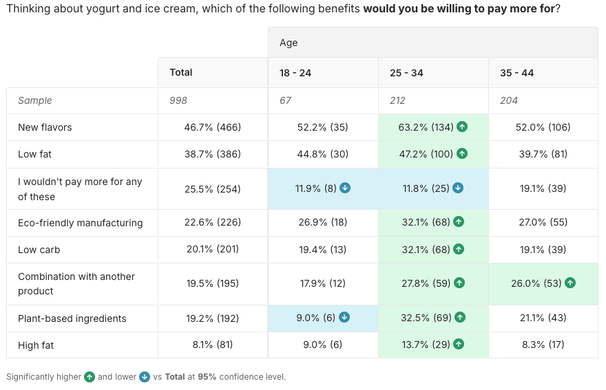The height and width of the screenshot is (390, 606).
Task: Click the Eco-friendly manufacturing row label
Action: click(81, 223)
